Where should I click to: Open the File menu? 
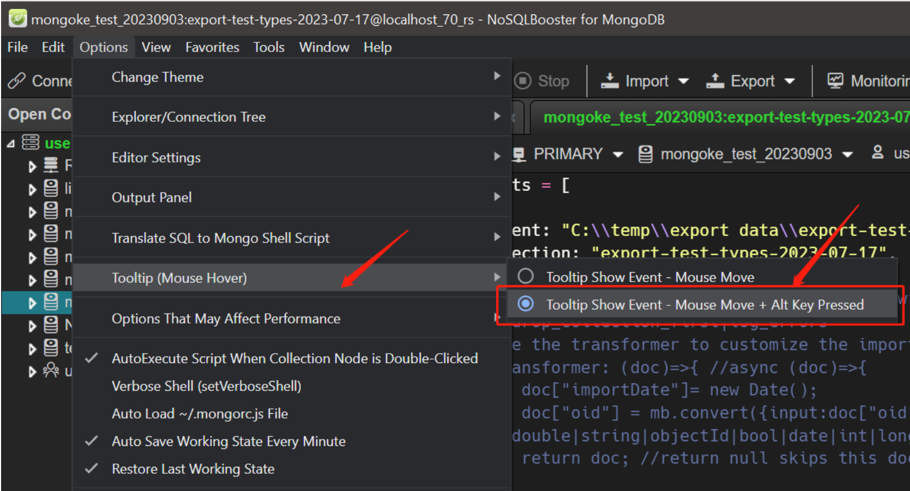[18, 47]
